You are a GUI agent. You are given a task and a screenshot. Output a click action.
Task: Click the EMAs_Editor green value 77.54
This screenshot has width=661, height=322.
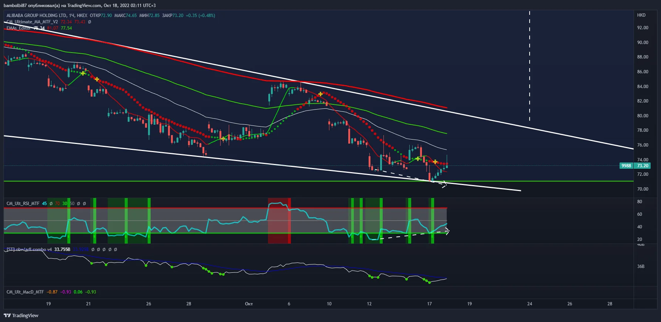[67, 28]
